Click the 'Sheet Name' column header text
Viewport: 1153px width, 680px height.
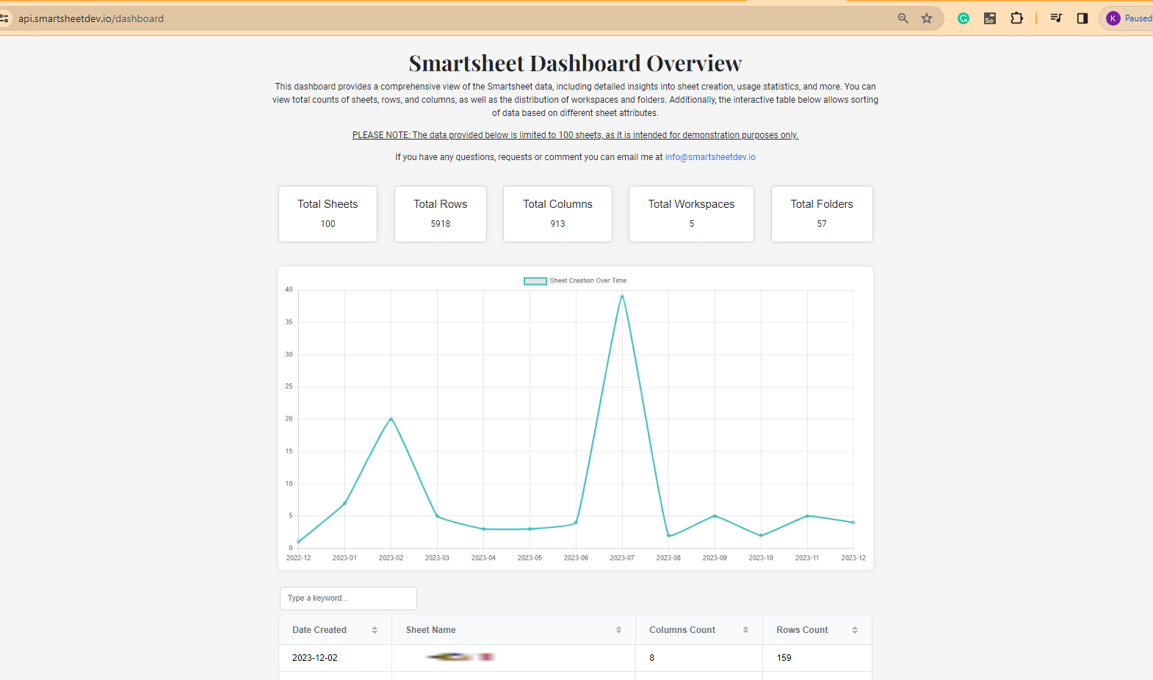point(431,630)
